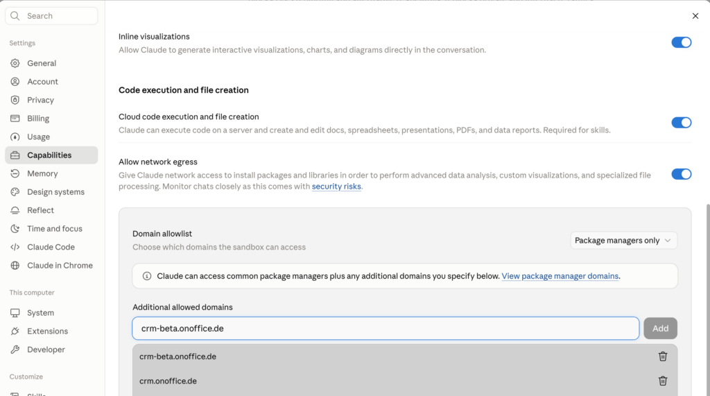Select the Capabilities section
The image size is (710, 396).
51,155
